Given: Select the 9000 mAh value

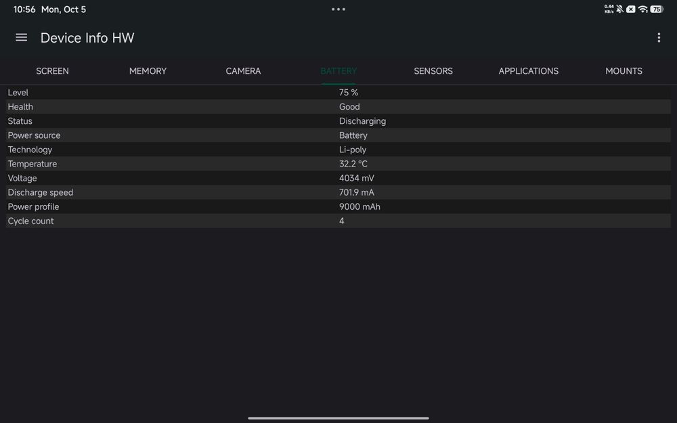Looking at the screenshot, I should [359, 206].
